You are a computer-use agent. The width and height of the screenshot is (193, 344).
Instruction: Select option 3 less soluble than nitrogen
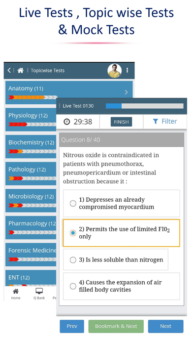pos(73,260)
